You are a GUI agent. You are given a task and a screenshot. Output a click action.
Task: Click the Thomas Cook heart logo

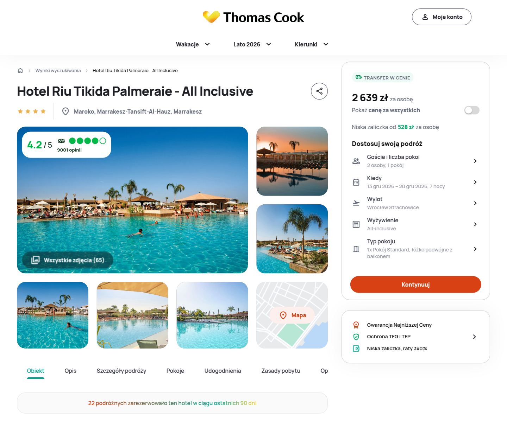pos(211,17)
